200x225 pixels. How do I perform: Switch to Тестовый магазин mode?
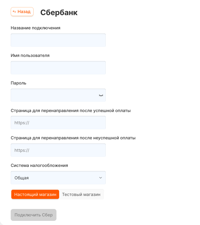81,194
